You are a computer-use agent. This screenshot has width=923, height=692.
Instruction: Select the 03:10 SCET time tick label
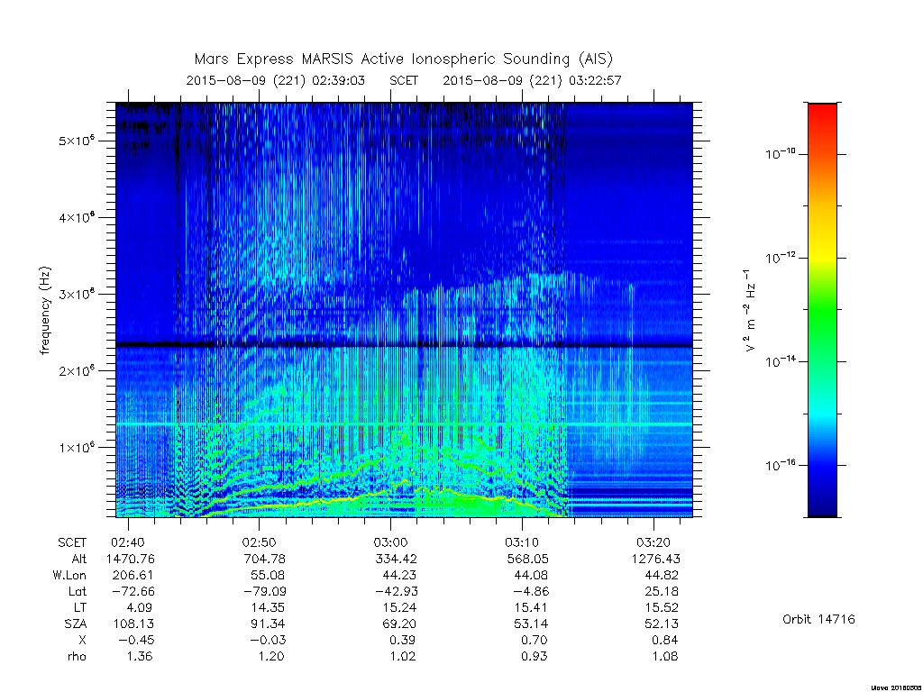click(522, 542)
